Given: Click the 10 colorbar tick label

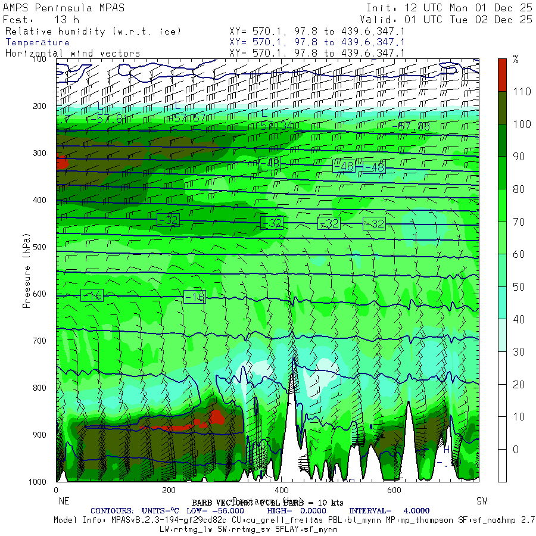Looking at the screenshot, I should click(519, 417).
